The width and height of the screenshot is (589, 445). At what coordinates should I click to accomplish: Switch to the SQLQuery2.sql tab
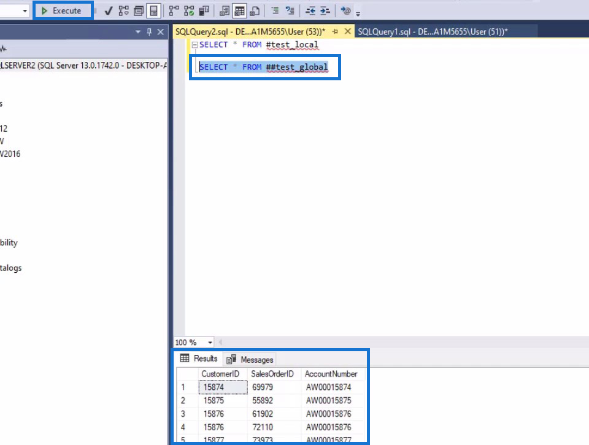coord(250,31)
